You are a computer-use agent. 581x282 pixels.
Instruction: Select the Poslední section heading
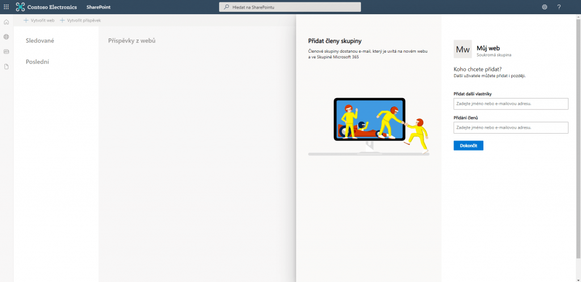[37, 62]
